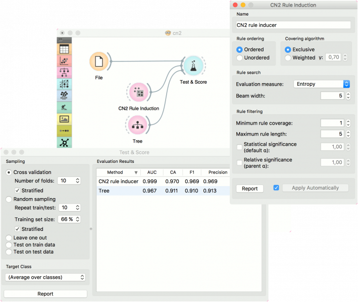Open the Evaluation measure dropdown showing Entropy
This screenshot has height=302, width=358.
click(322, 84)
